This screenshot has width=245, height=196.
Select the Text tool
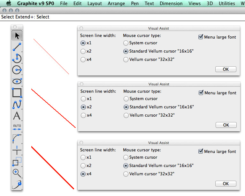pos(17,116)
